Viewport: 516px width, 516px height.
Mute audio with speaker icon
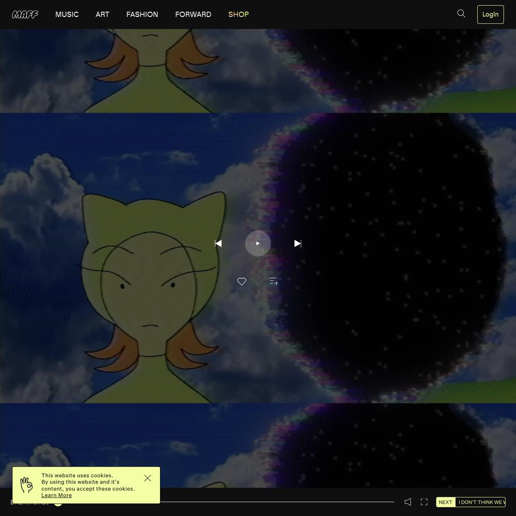pyautogui.click(x=408, y=502)
